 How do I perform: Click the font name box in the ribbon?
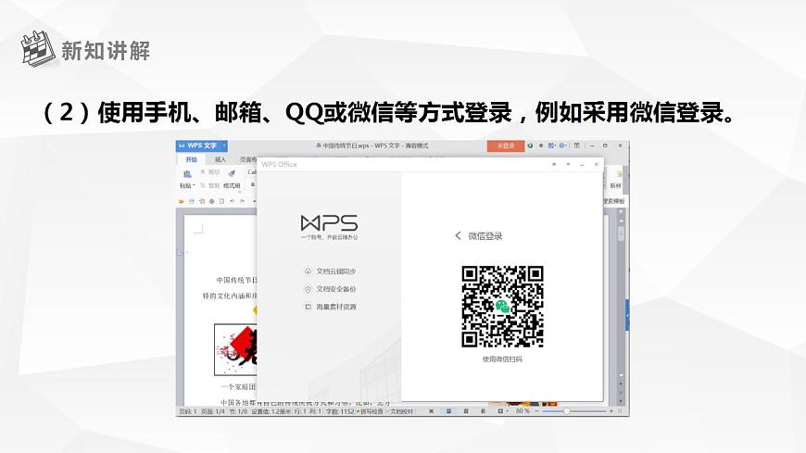(251, 171)
